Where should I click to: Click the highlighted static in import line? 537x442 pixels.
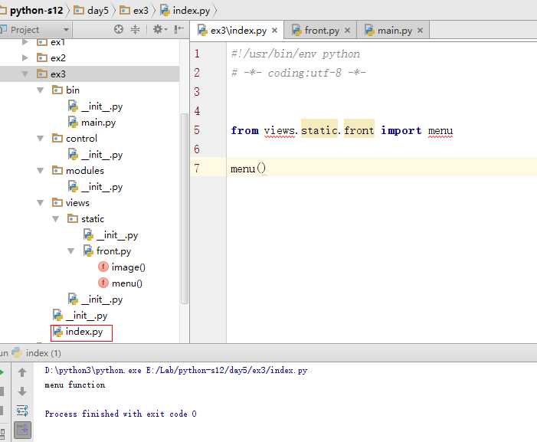[x=319, y=130]
